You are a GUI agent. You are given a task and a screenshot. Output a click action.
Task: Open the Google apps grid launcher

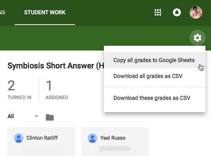(x=158, y=12)
